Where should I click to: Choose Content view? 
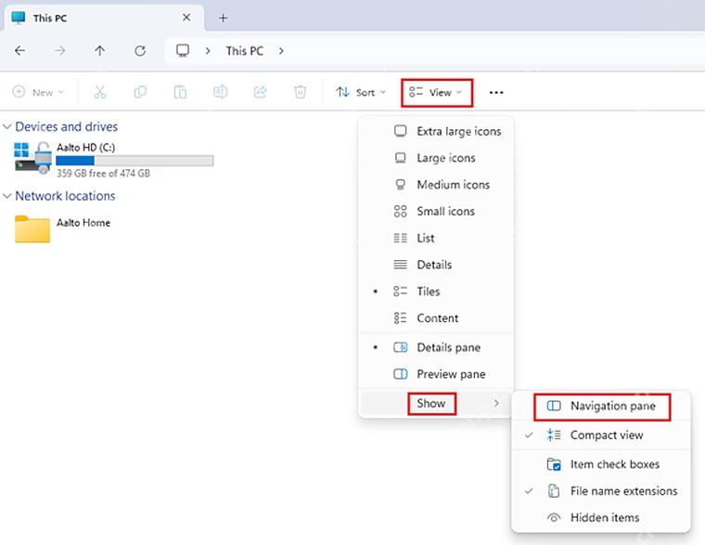click(x=436, y=318)
